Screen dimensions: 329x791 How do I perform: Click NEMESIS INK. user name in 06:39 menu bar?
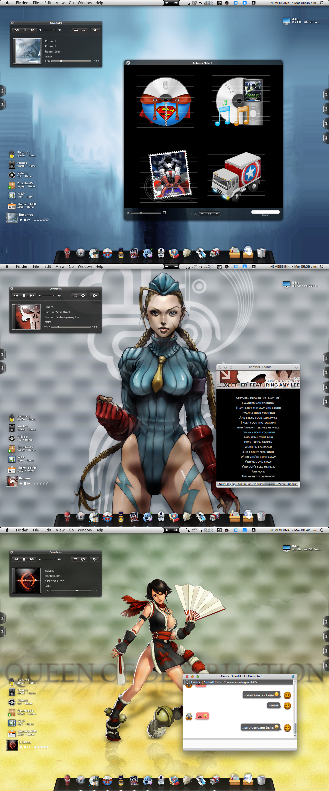(x=280, y=266)
